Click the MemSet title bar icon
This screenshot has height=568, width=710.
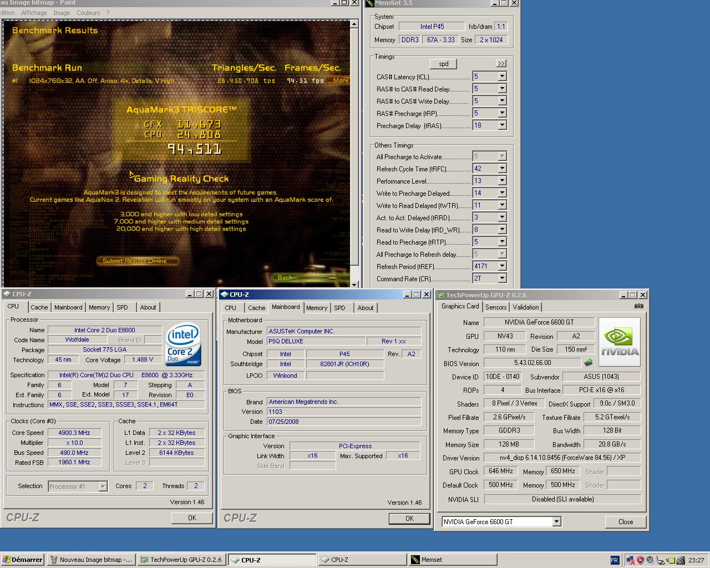click(369, 3)
